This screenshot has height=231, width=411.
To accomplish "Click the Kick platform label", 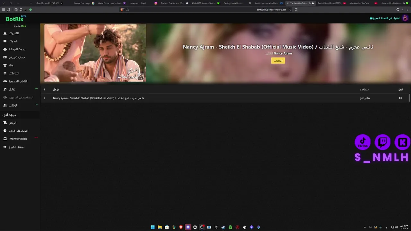I will [x=24, y=26].
